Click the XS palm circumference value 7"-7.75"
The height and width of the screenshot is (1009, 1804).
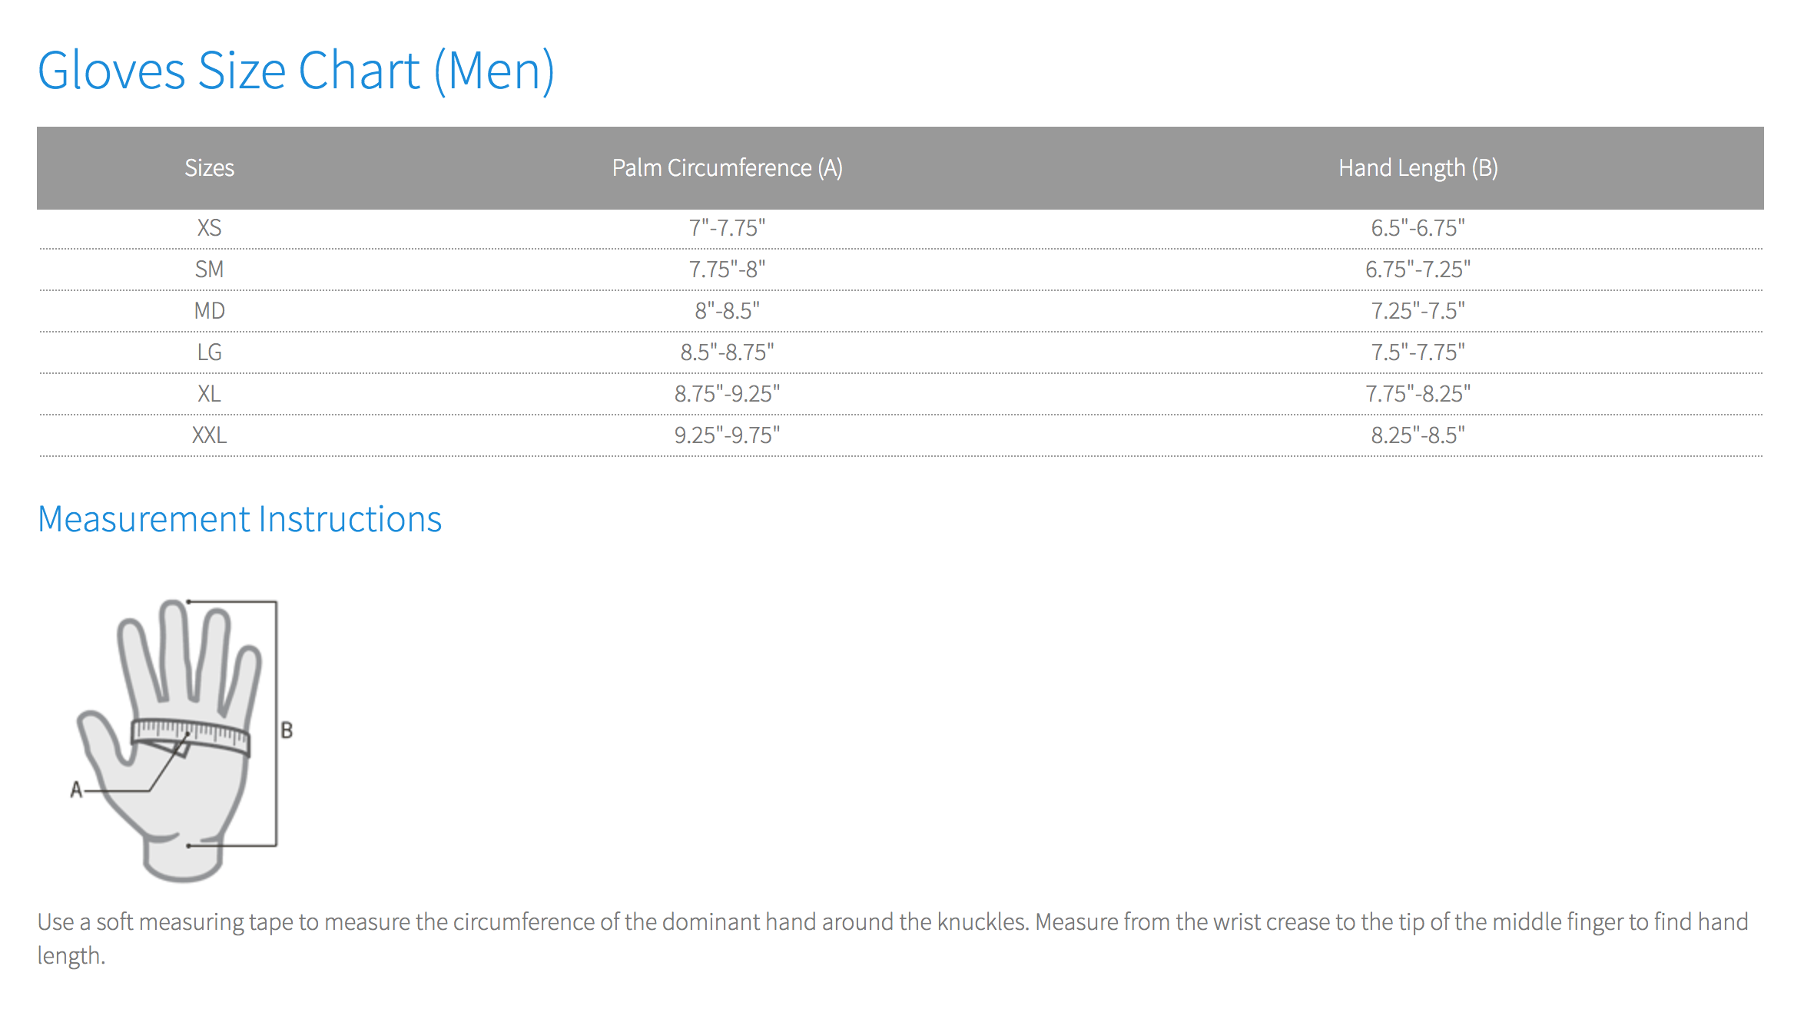[727, 228]
